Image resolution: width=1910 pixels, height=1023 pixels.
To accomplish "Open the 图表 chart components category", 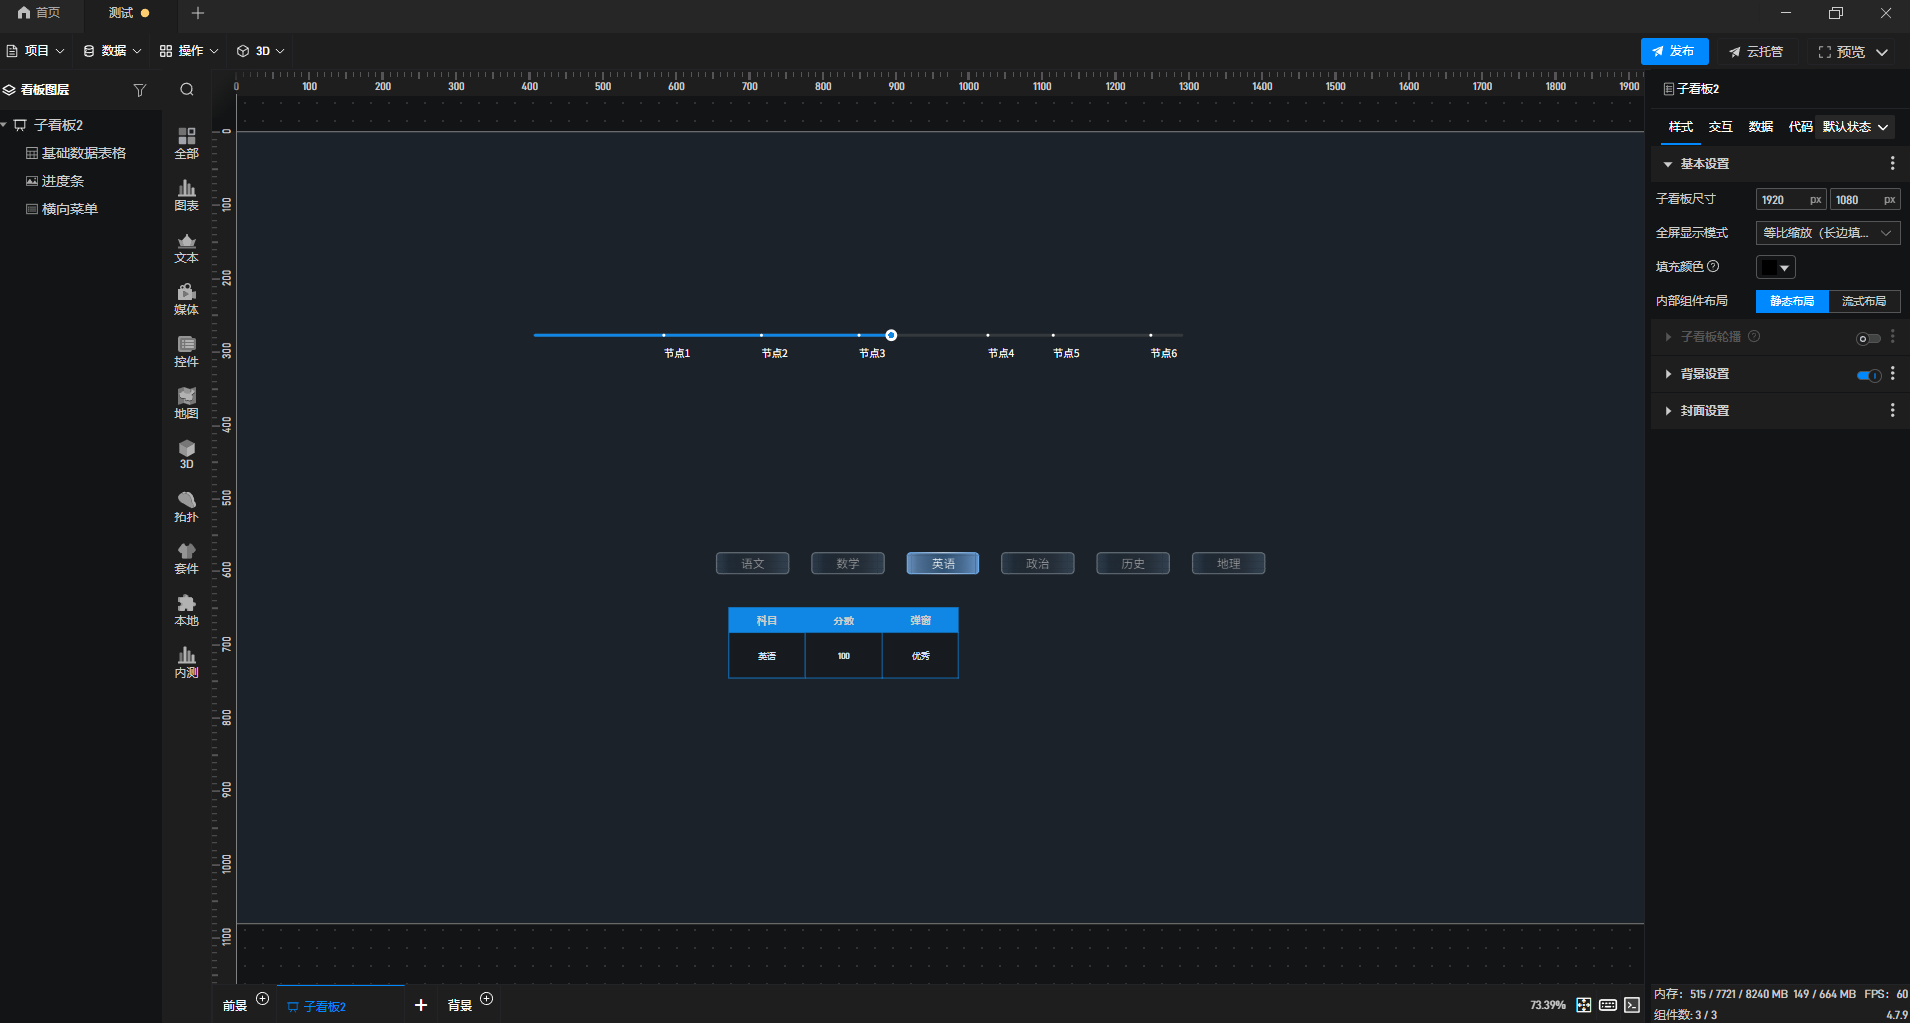I will 186,195.
